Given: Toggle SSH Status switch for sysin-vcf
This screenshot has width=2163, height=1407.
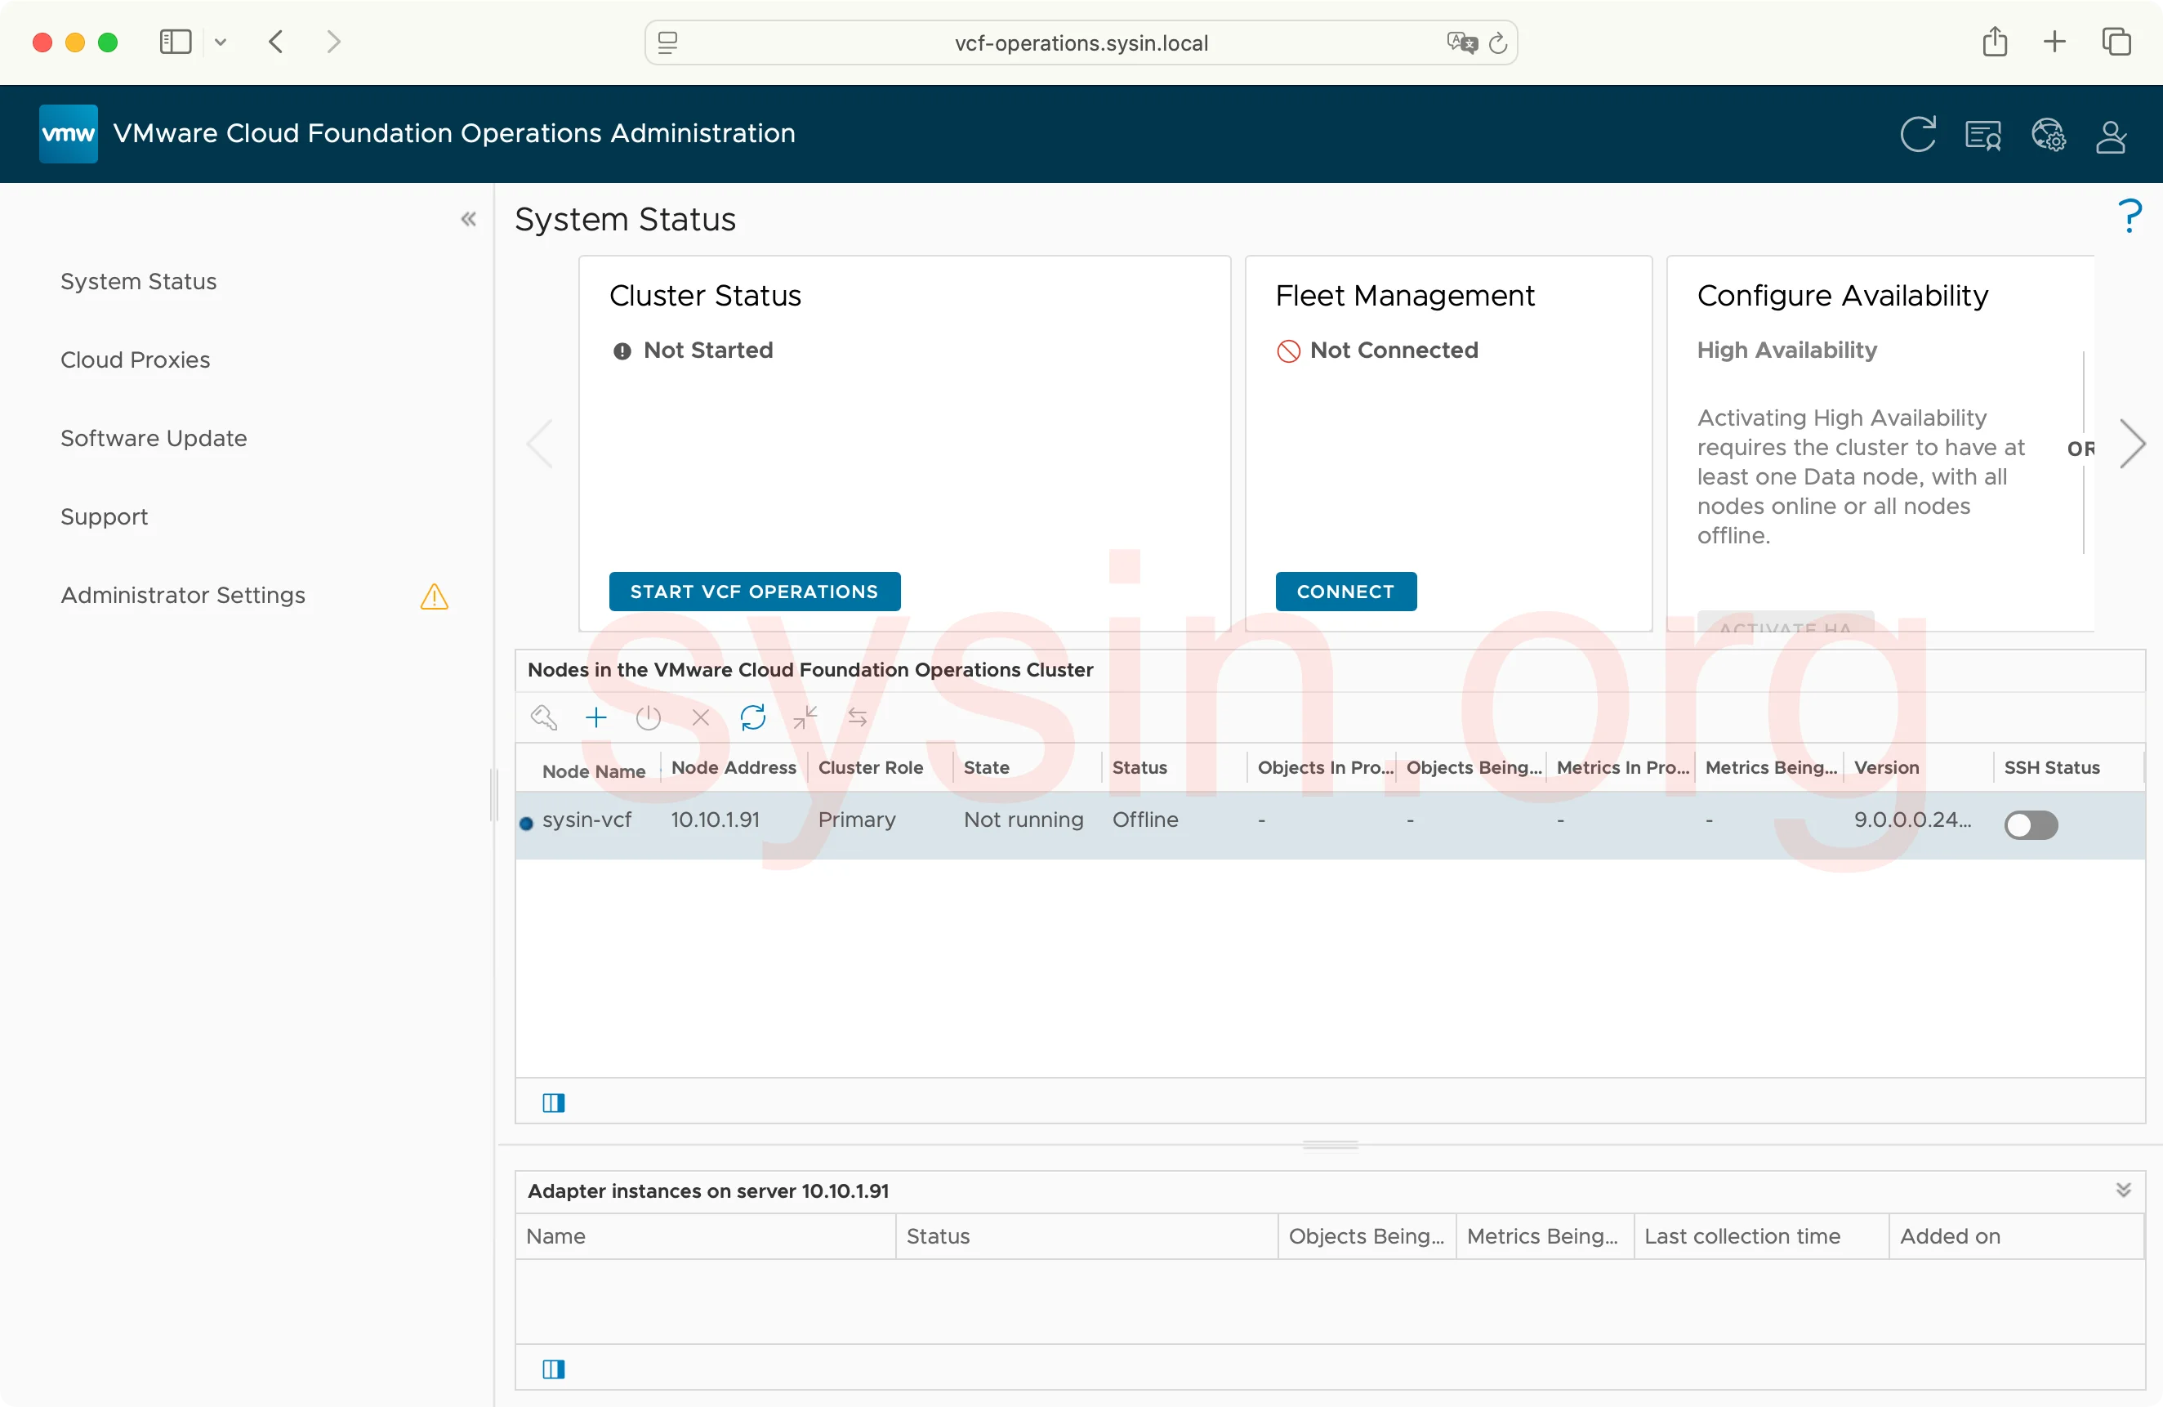Looking at the screenshot, I should (2031, 824).
